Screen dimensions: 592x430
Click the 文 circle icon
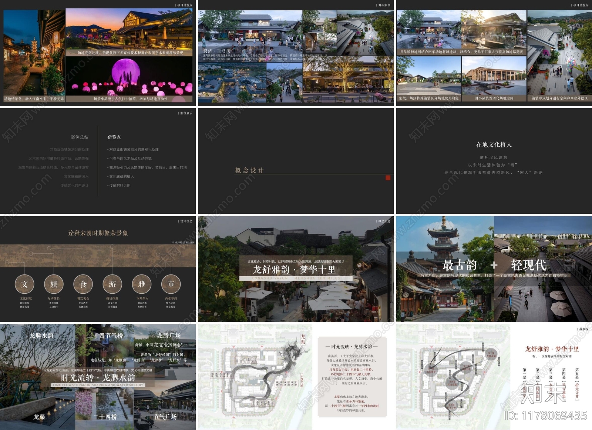click(25, 284)
